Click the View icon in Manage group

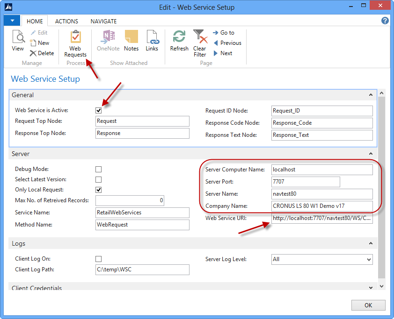[18, 41]
